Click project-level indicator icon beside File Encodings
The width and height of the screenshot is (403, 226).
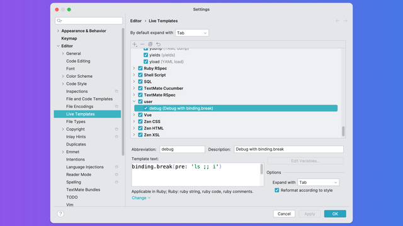click(x=116, y=107)
